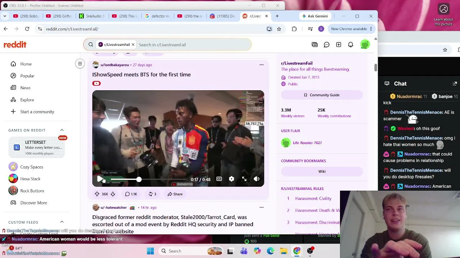
Task: Enter fullscreen on the video player
Action: [244, 179]
